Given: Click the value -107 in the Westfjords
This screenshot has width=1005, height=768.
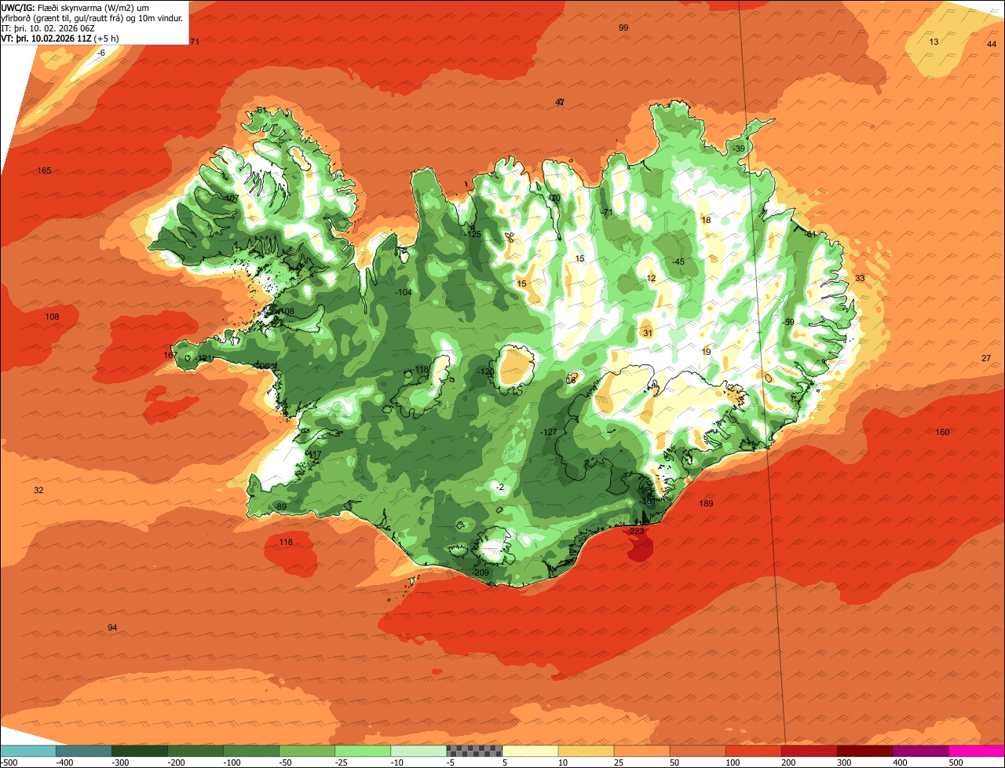Looking at the screenshot, I should (x=230, y=198).
